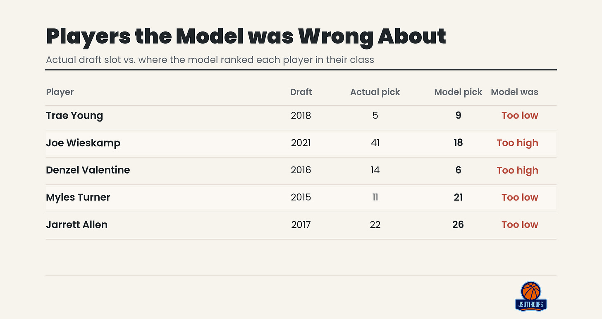Click Joe Wieskamp's Too high label

pyautogui.click(x=517, y=143)
